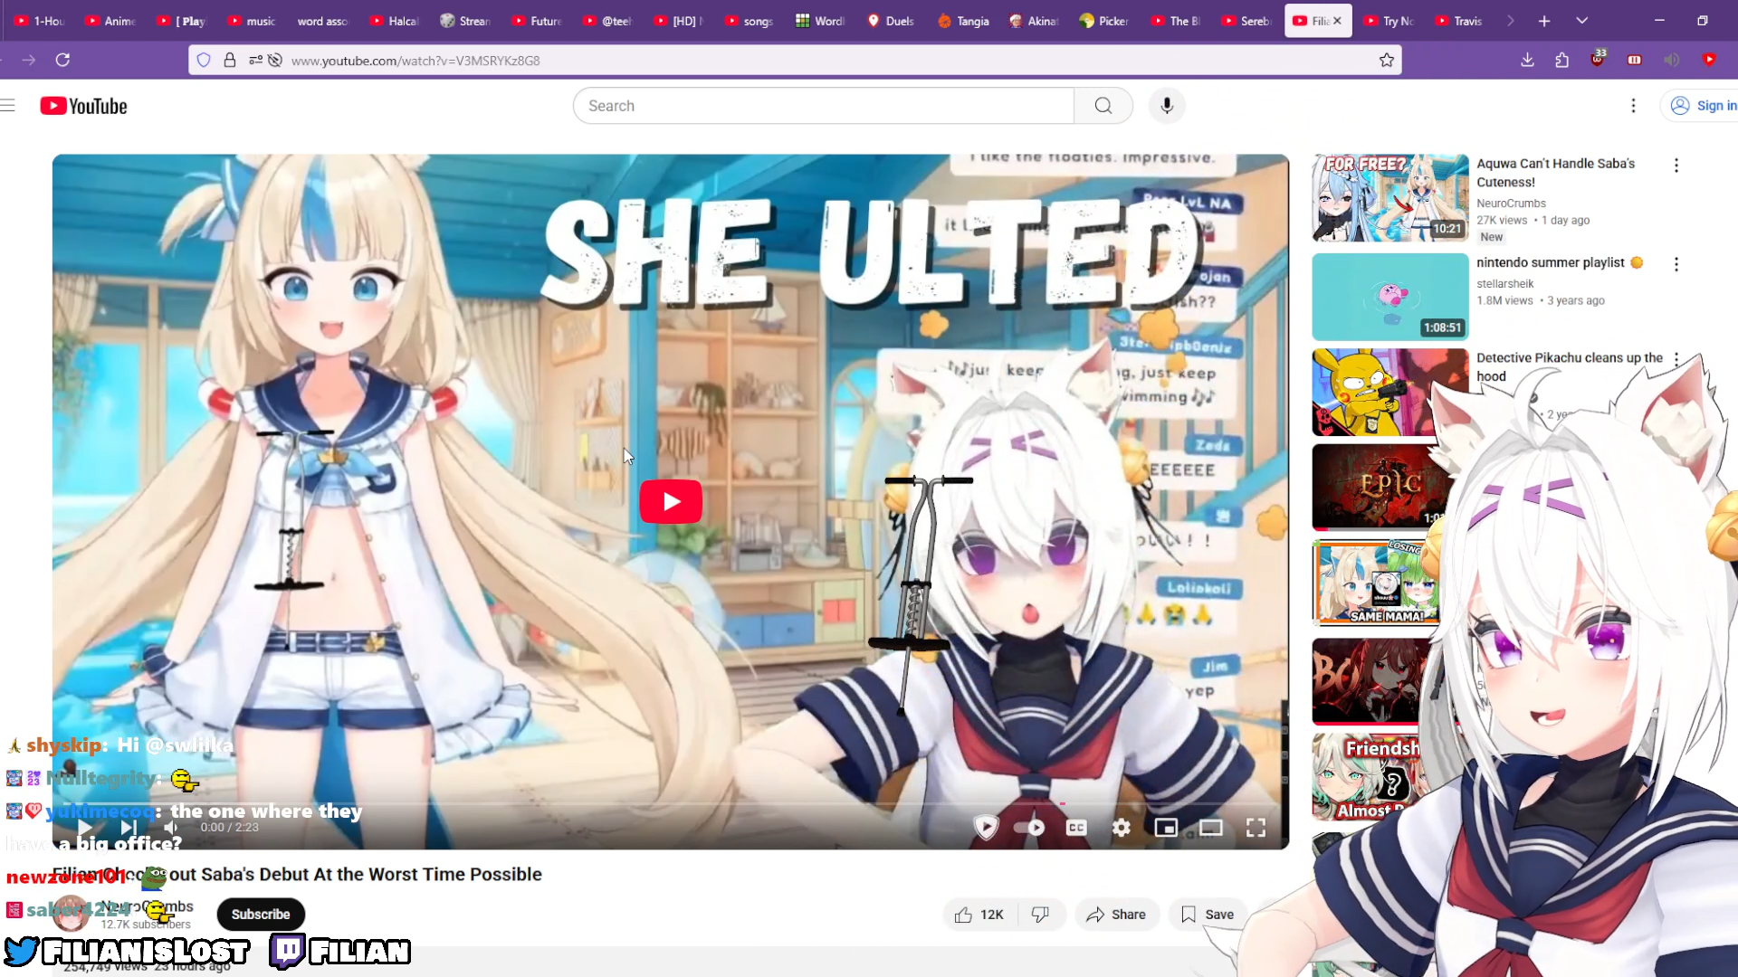Open video settings gear
Screen dimensions: 1738x977
point(1121,828)
